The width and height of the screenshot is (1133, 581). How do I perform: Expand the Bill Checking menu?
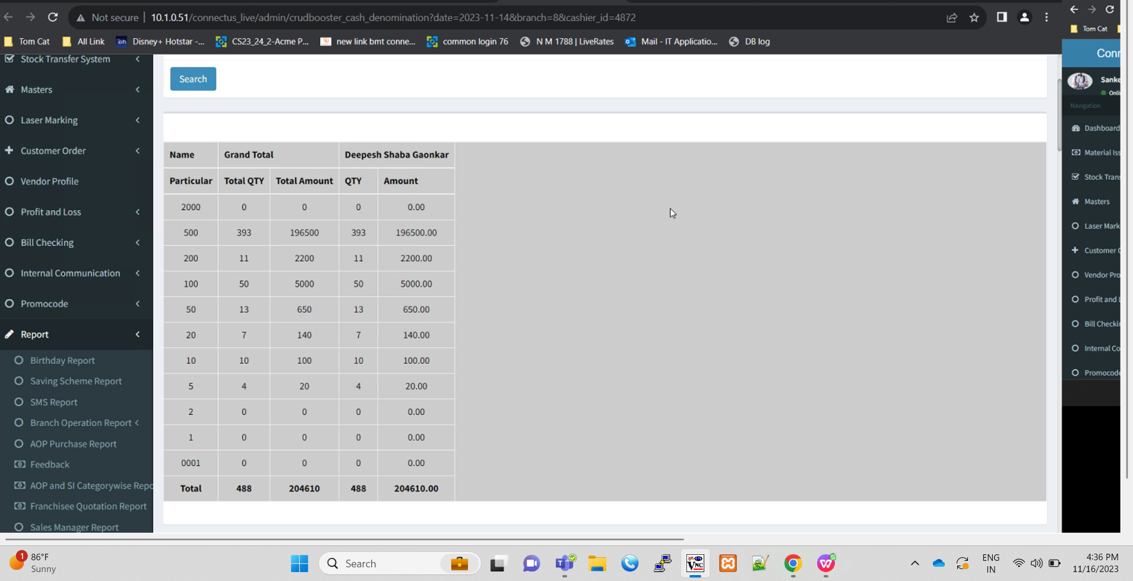tap(76, 242)
